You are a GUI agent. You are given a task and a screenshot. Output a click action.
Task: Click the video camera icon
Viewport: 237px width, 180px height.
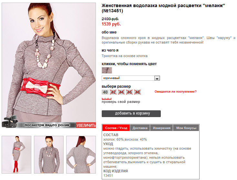[9, 122]
